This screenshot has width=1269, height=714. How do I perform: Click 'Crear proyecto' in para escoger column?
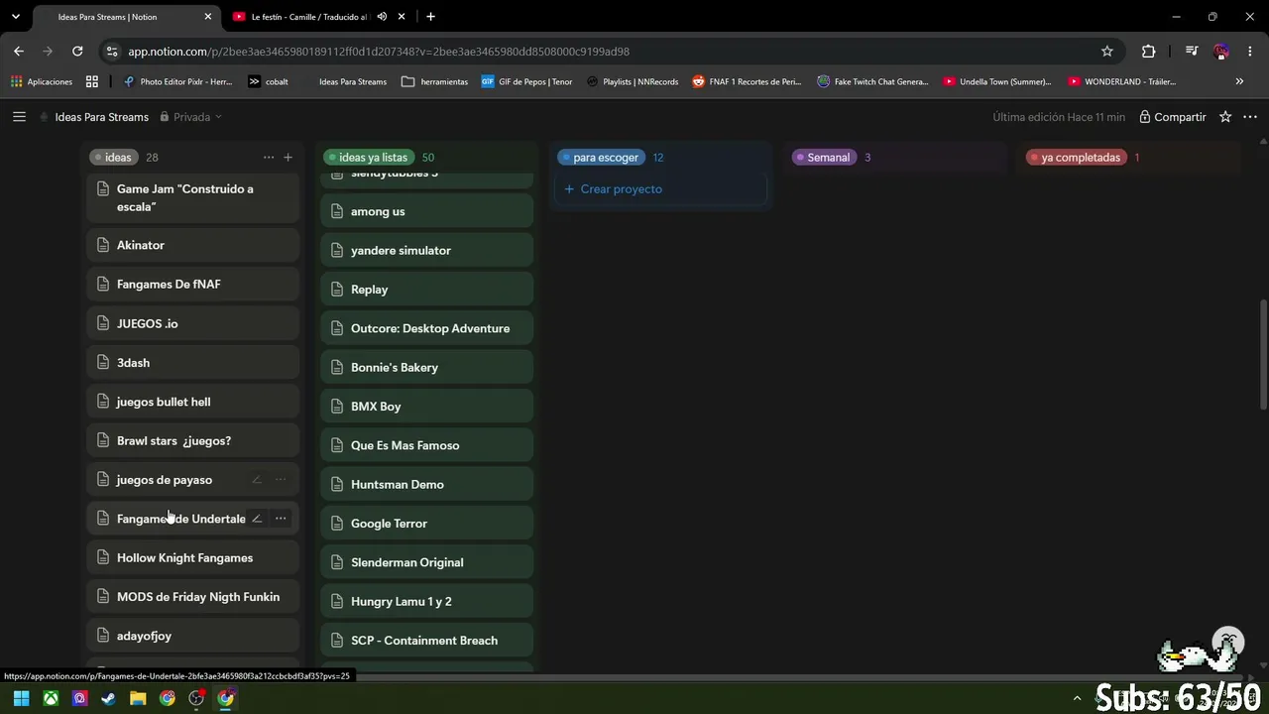coord(659,189)
